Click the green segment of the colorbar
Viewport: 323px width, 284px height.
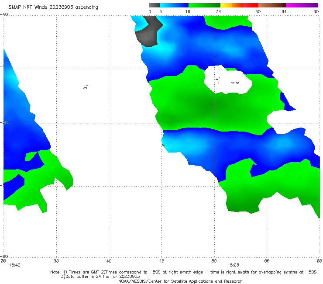click(x=204, y=5)
